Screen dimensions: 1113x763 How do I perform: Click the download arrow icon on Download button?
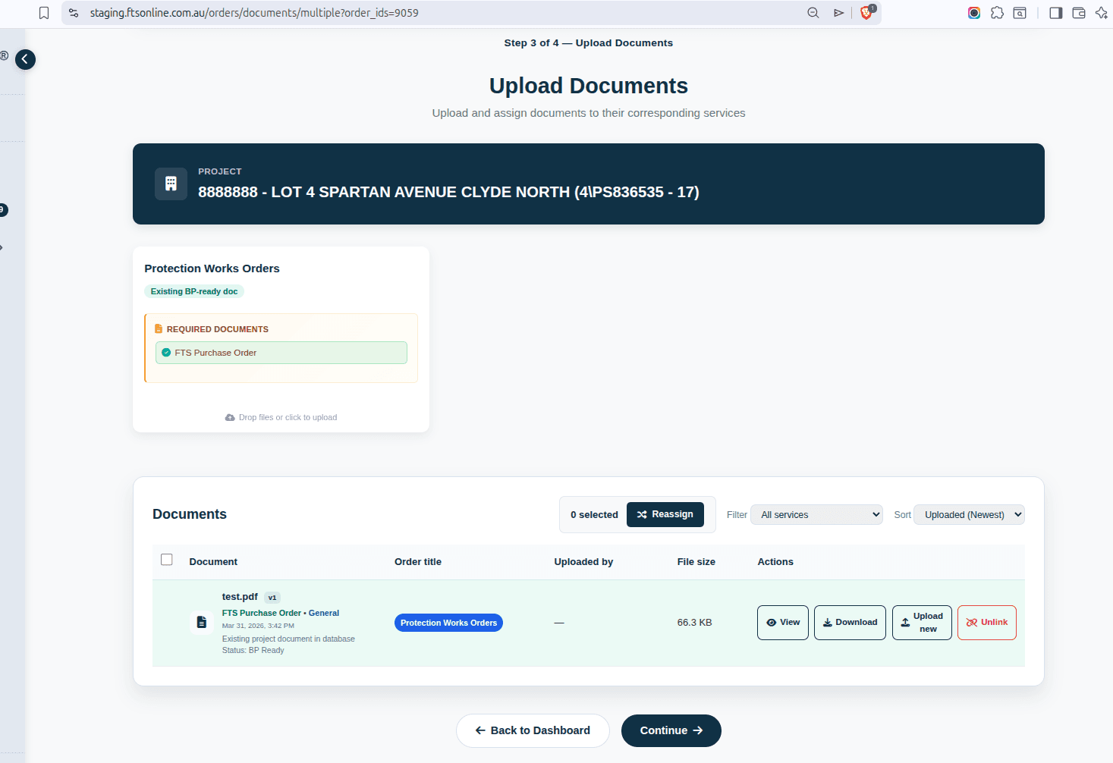tap(827, 622)
